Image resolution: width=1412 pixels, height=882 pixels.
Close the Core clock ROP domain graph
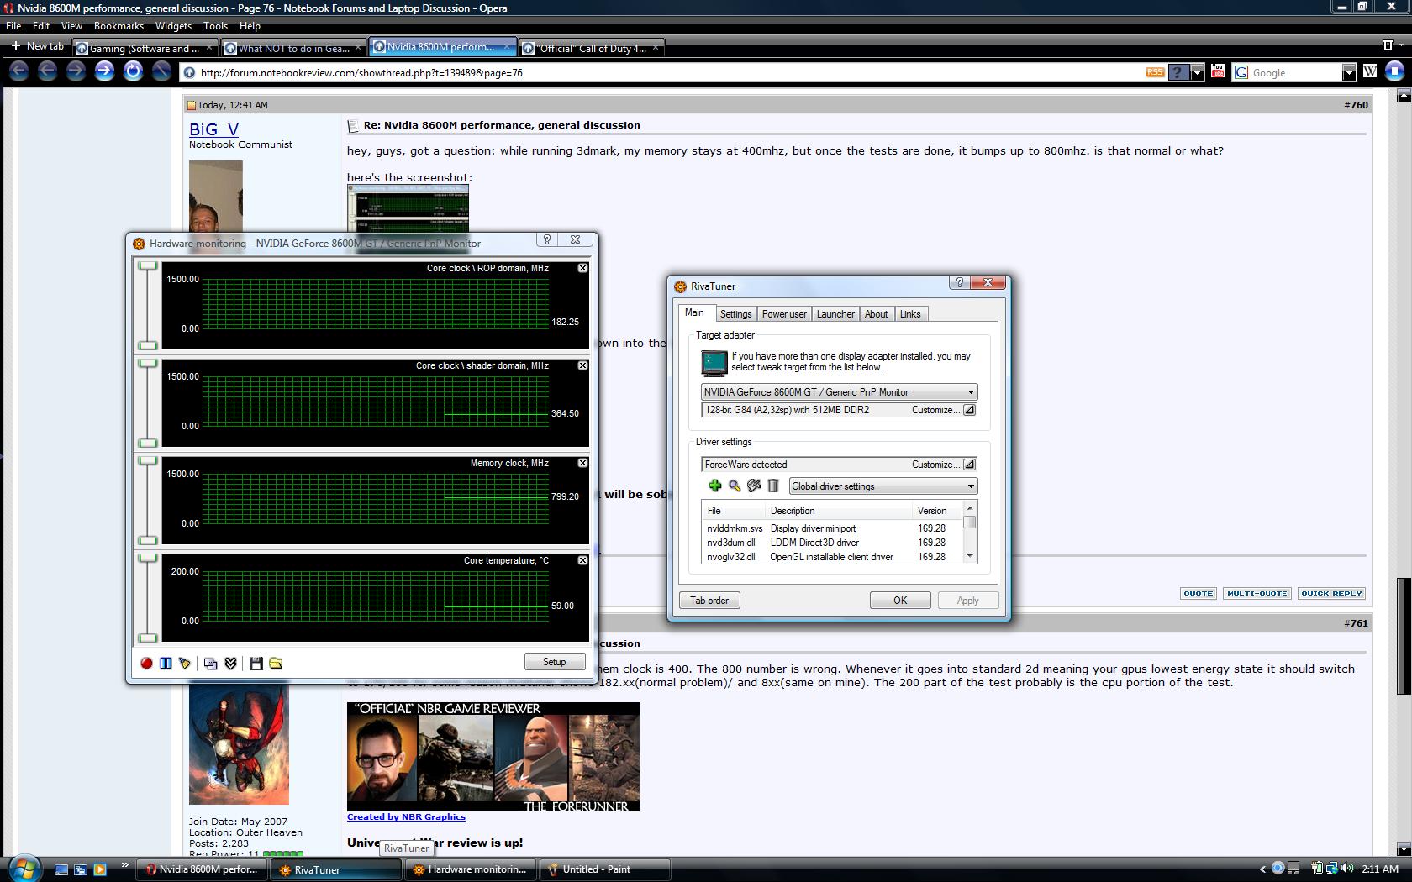pyautogui.click(x=582, y=268)
